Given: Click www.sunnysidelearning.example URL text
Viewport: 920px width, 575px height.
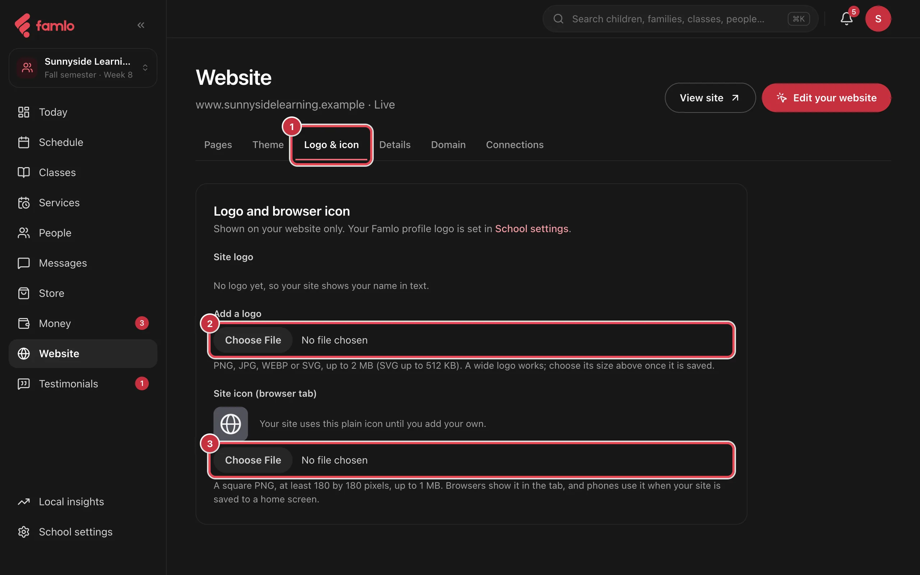Looking at the screenshot, I should 280,105.
